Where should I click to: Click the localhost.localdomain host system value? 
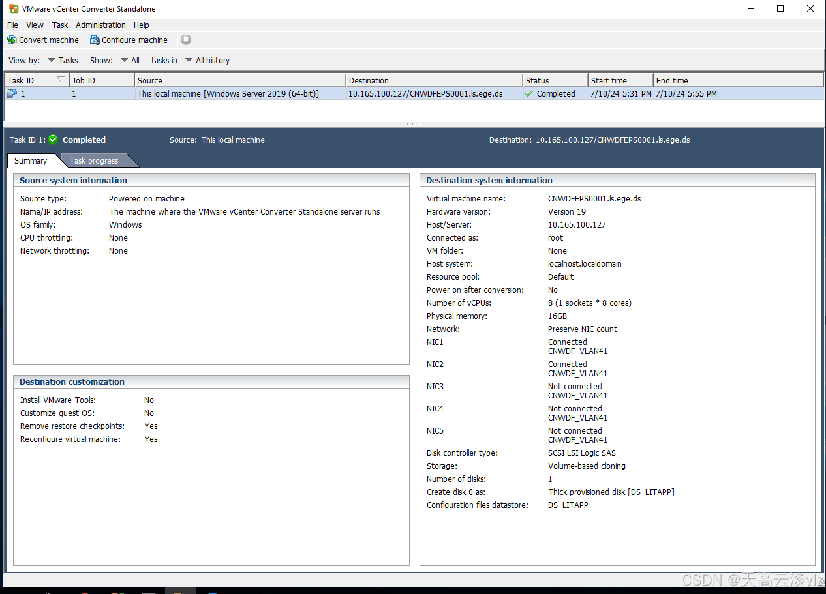(585, 263)
